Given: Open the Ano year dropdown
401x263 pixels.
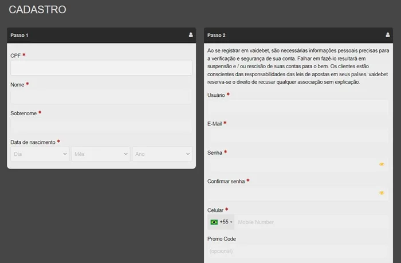Looking at the screenshot, I should [162, 154].
